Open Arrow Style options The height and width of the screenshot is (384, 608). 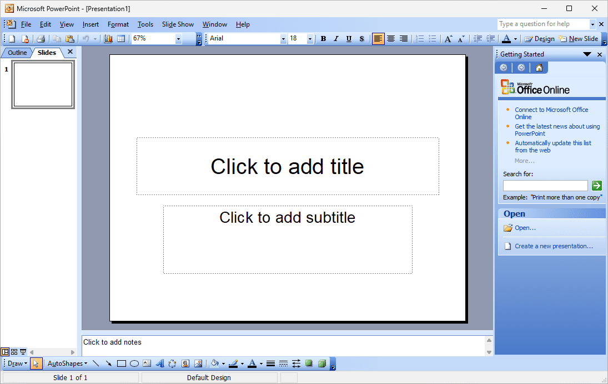tap(297, 363)
